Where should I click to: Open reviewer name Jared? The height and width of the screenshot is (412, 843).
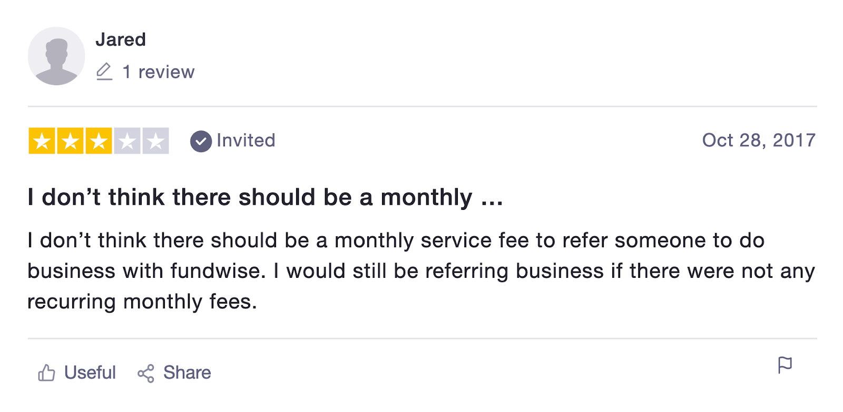(121, 39)
